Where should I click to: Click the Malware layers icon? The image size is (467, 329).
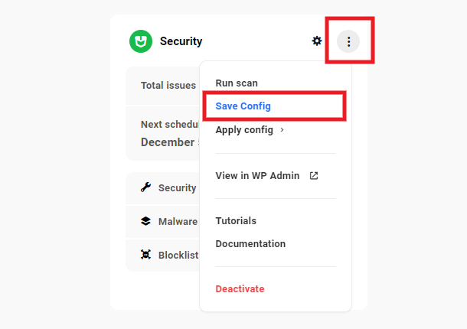pos(145,221)
